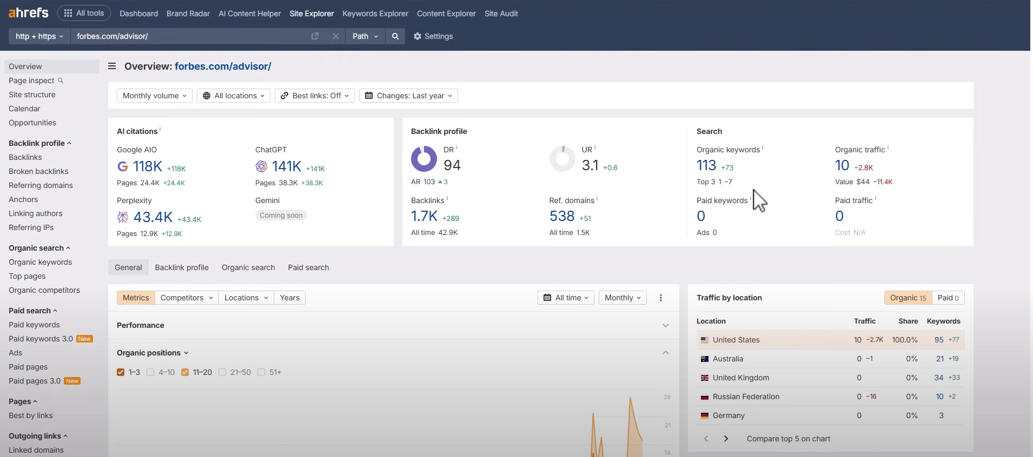Image resolution: width=1033 pixels, height=457 pixels.
Task: Open the URL in a new tab icon
Action: (315, 36)
